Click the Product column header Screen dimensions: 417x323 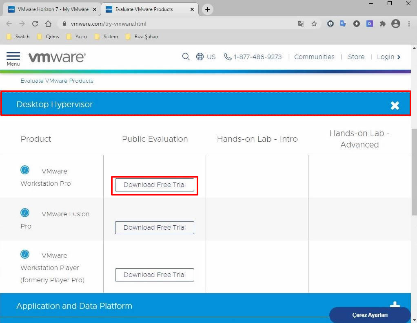click(36, 139)
